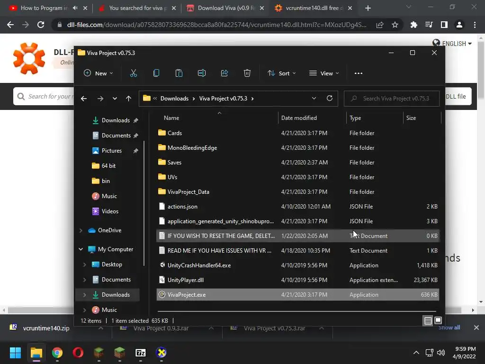The image size is (485, 364).
Task: Sort files by Name column header
Action: (171, 118)
